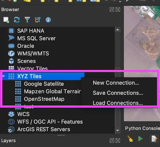Show the Python Console editor
The height and width of the screenshot is (147, 160).
pos(154,139)
